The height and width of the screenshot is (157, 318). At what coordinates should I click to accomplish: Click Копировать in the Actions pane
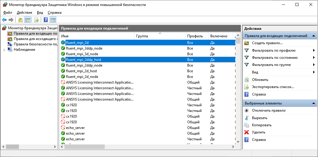[x=262, y=125]
